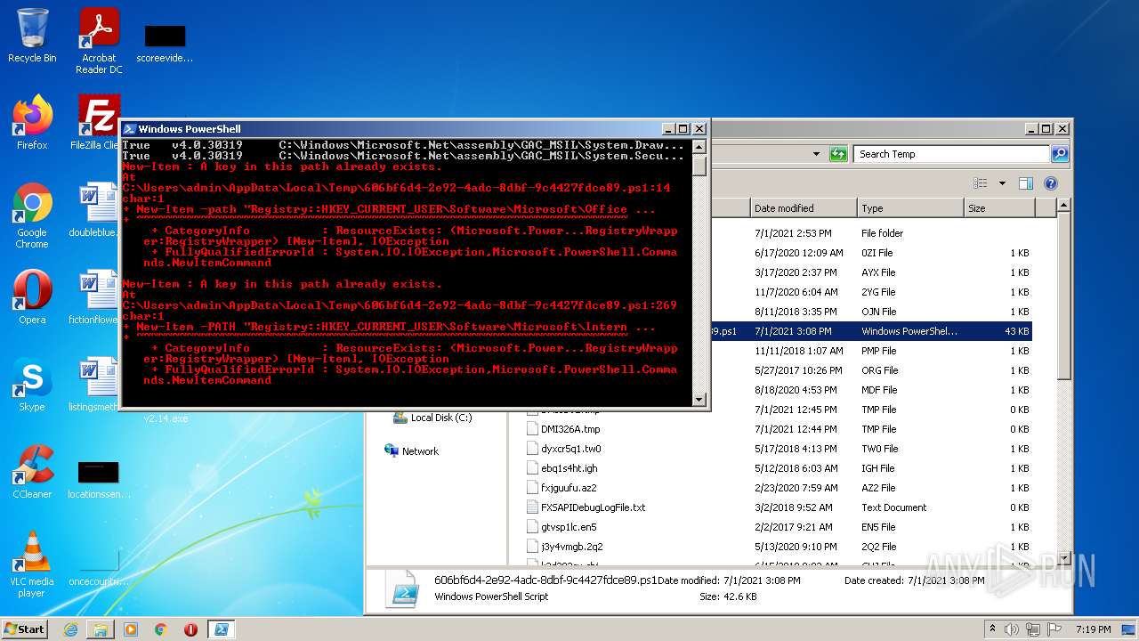Expand the view options dropdown arrow
This screenshot has width=1139, height=641.
[x=1001, y=183]
